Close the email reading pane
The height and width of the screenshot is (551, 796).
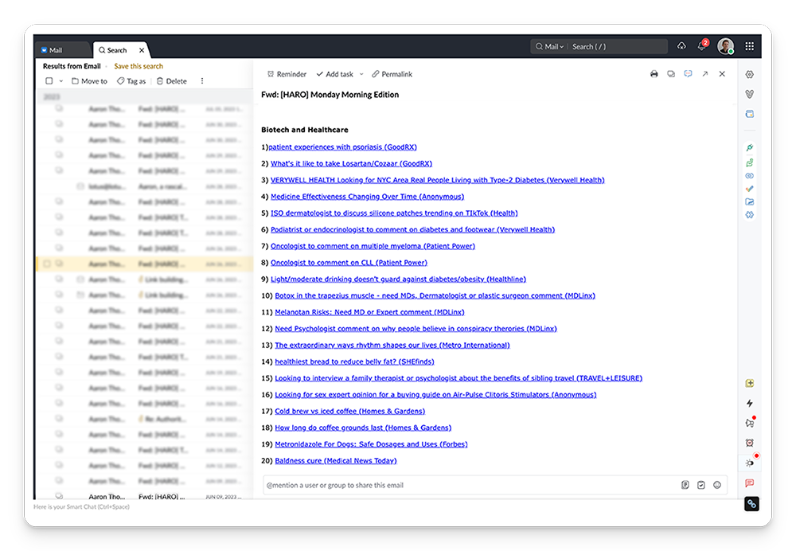722,74
